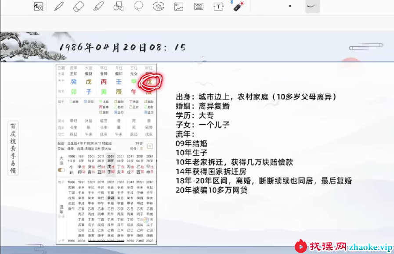394x254 pixels.
Task: Select the curved stroke style option
Action: pyautogui.click(x=312, y=6)
